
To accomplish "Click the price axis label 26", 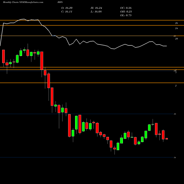I will pyautogui.click(x=176, y=23).
